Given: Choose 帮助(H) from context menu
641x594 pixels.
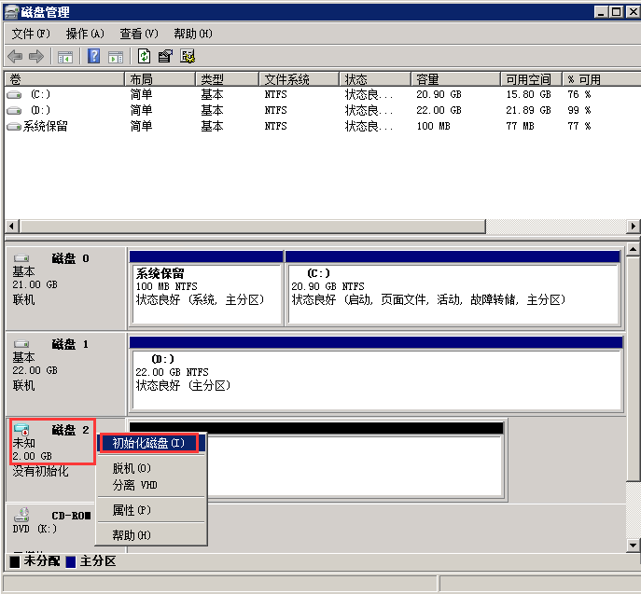Looking at the screenshot, I should [x=151, y=535].
